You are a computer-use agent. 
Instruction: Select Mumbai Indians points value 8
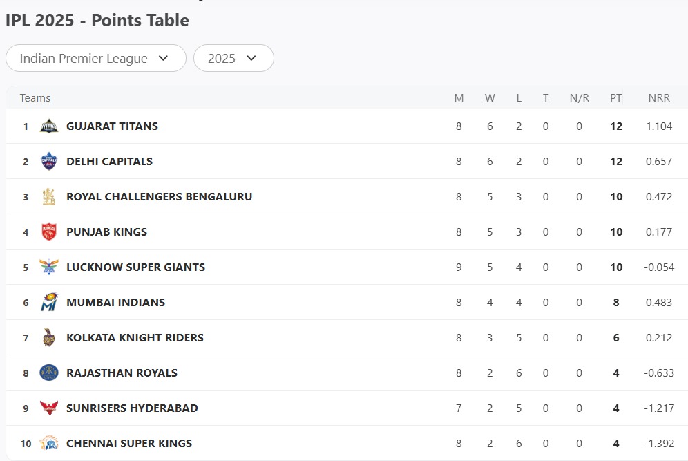click(x=616, y=302)
